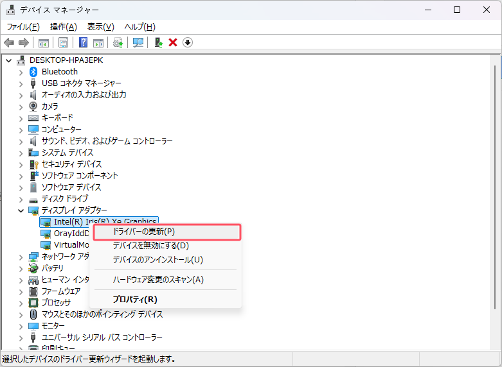
Task: Open the Properties sheet toolbar icon
Action: [63, 42]
